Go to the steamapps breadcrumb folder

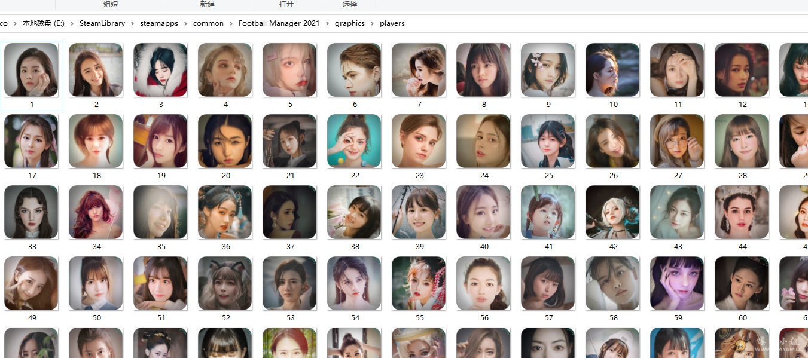tap(159, 23)
